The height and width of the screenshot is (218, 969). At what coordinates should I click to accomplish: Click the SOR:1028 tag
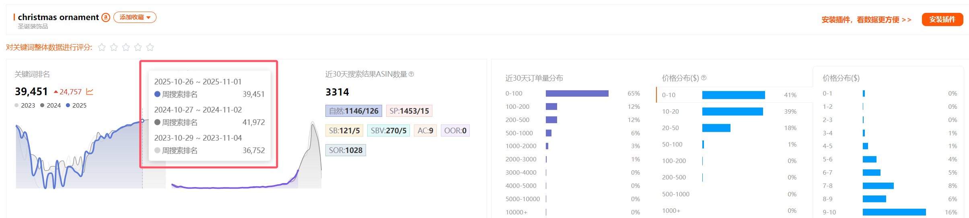pos(346,150)
